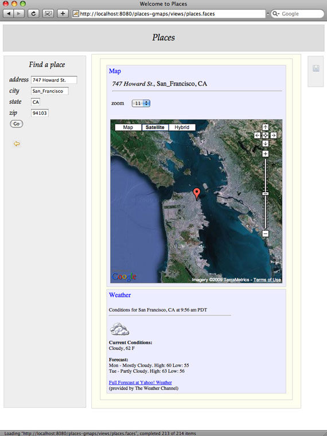The width and height of the screenshot is (327, 436).
Task: Switch map view to Map type
Action: [128, 127]
